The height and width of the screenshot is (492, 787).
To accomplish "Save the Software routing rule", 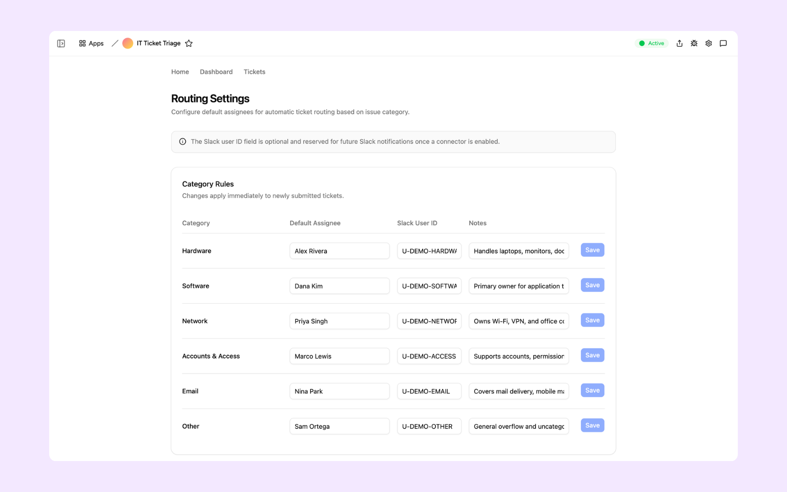I will click(593, 285).
